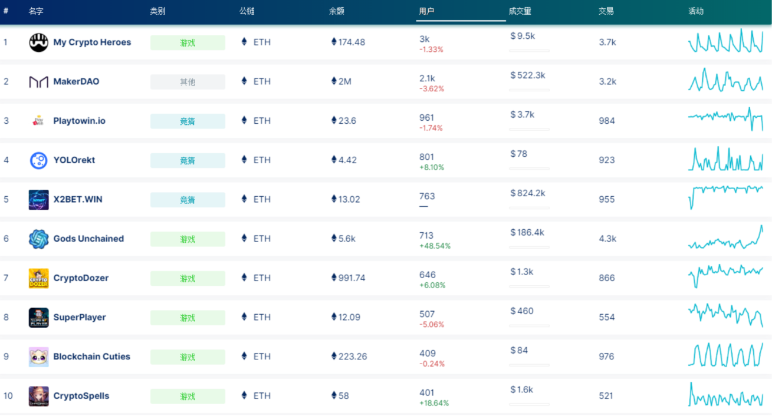Open the MakerDAO name link
Screen dimensions: 772x416
[x=76, y=81]
